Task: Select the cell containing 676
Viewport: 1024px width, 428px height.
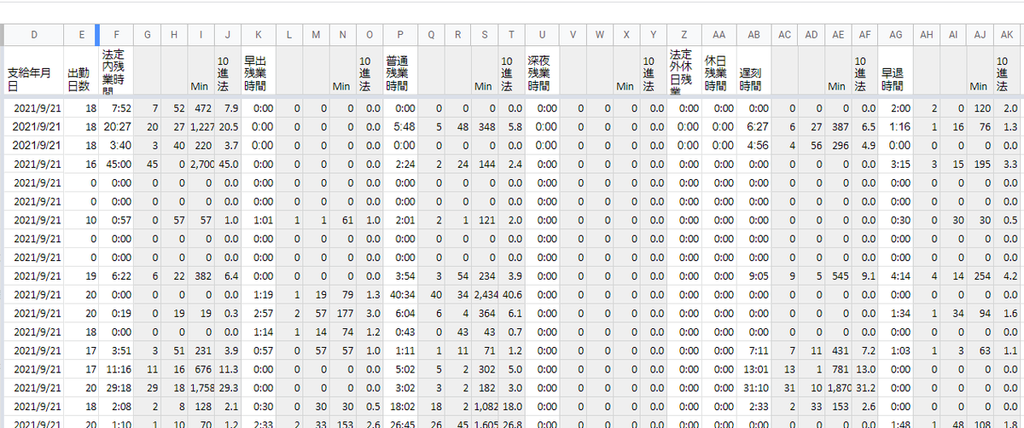Action: point(201,368)
